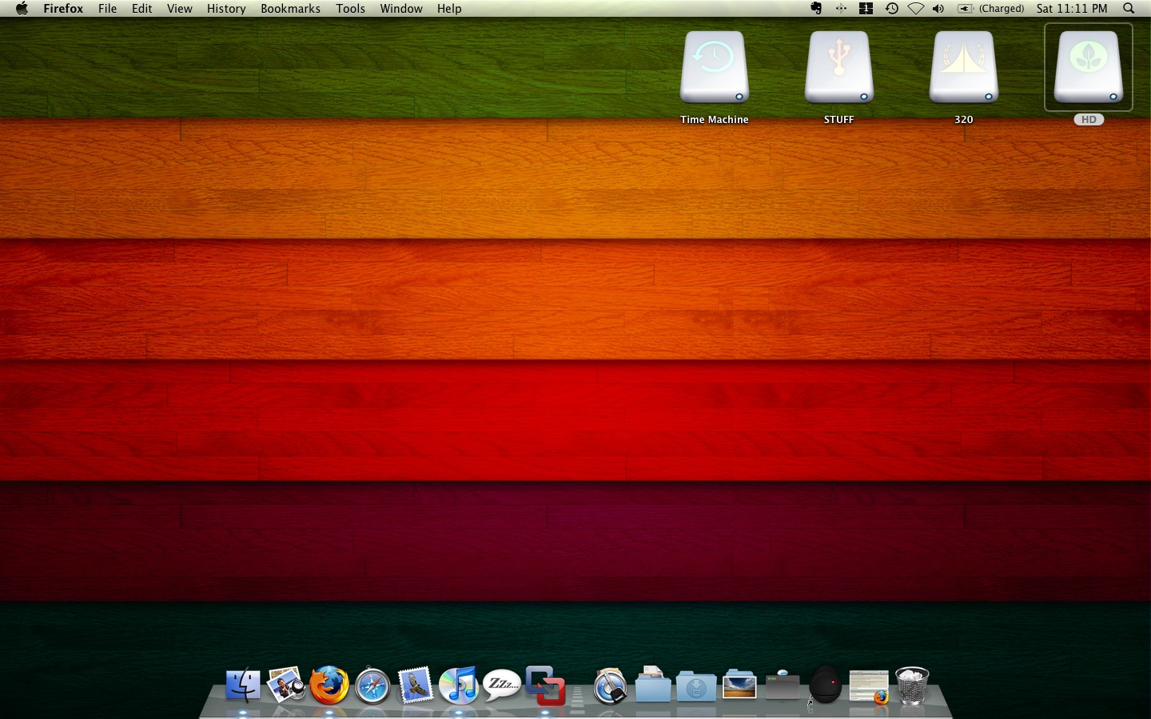Open the Downloads folder stack
Image resolution: width=1151 pixels, height=719 pixels.
pos(696,686)
